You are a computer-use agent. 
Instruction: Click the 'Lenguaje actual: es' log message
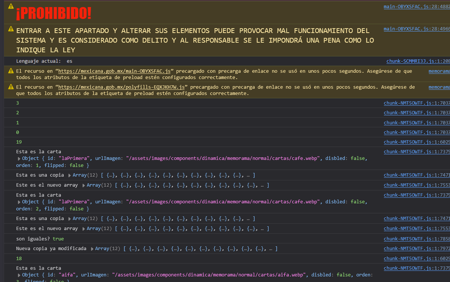tap(44, 61)
